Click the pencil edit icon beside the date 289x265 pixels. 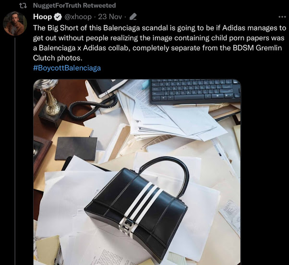pos(133,17)
